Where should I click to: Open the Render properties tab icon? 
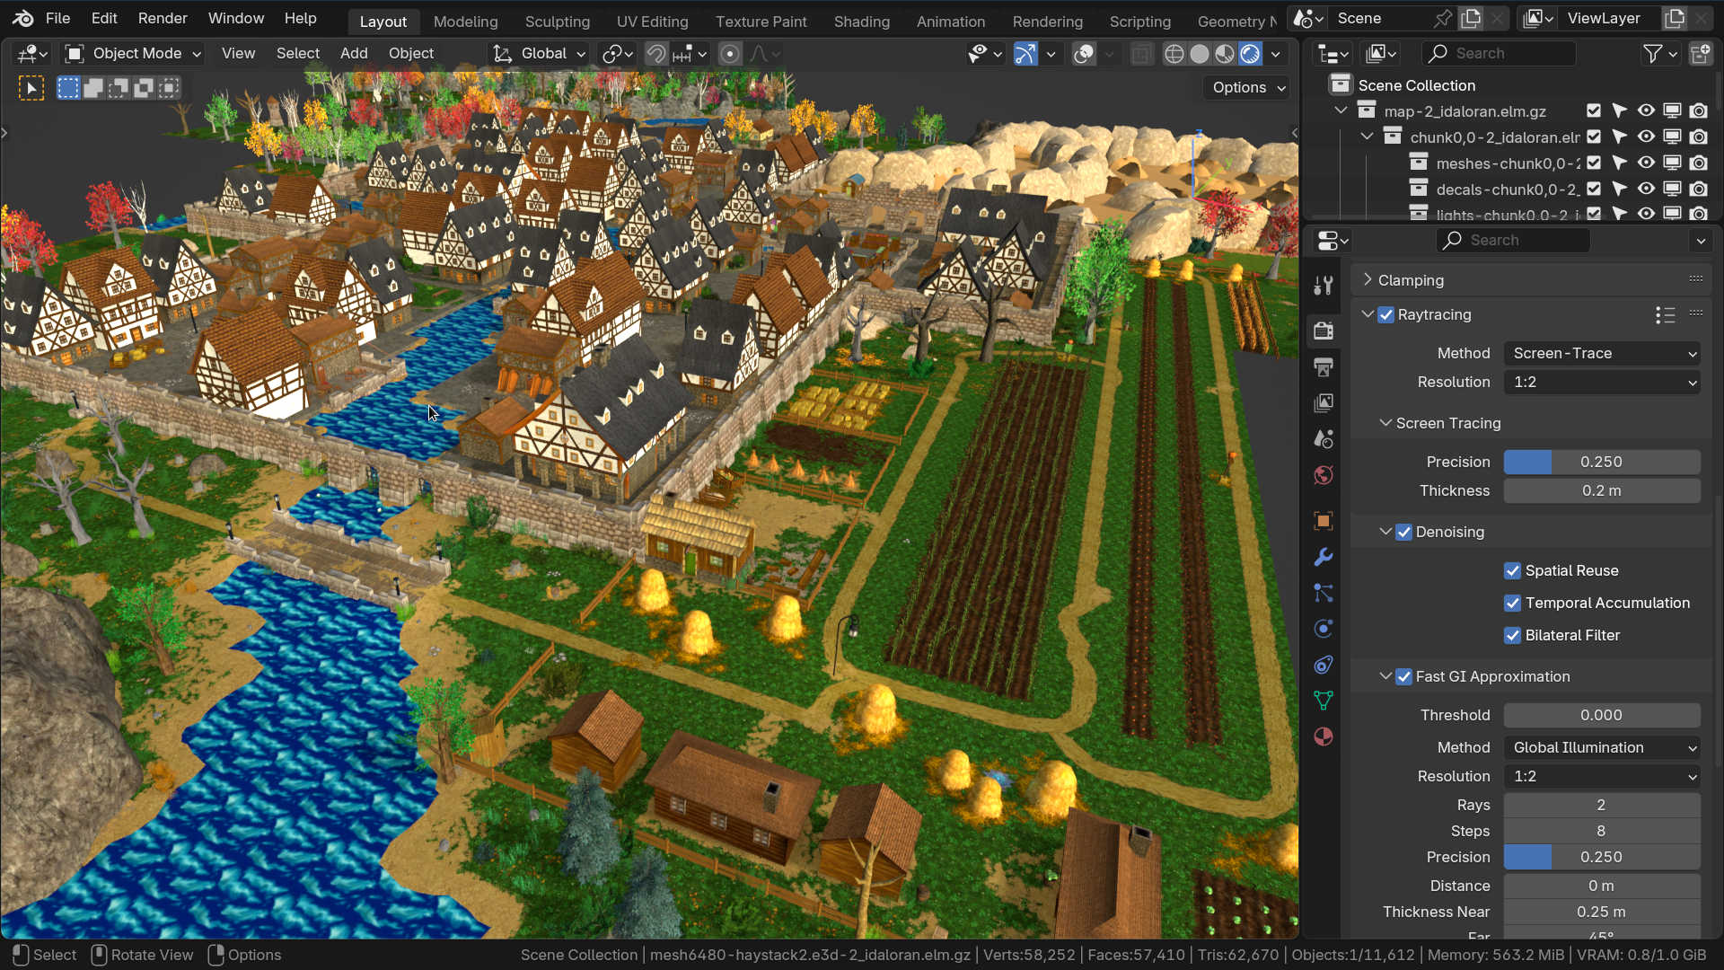pos(1324,331)
